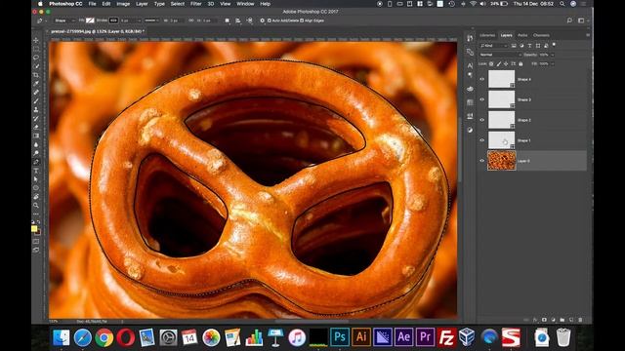Toggle Align Edges checkbox
The image size is (625, 351).
pyautogui.click(x=302, y=20)
